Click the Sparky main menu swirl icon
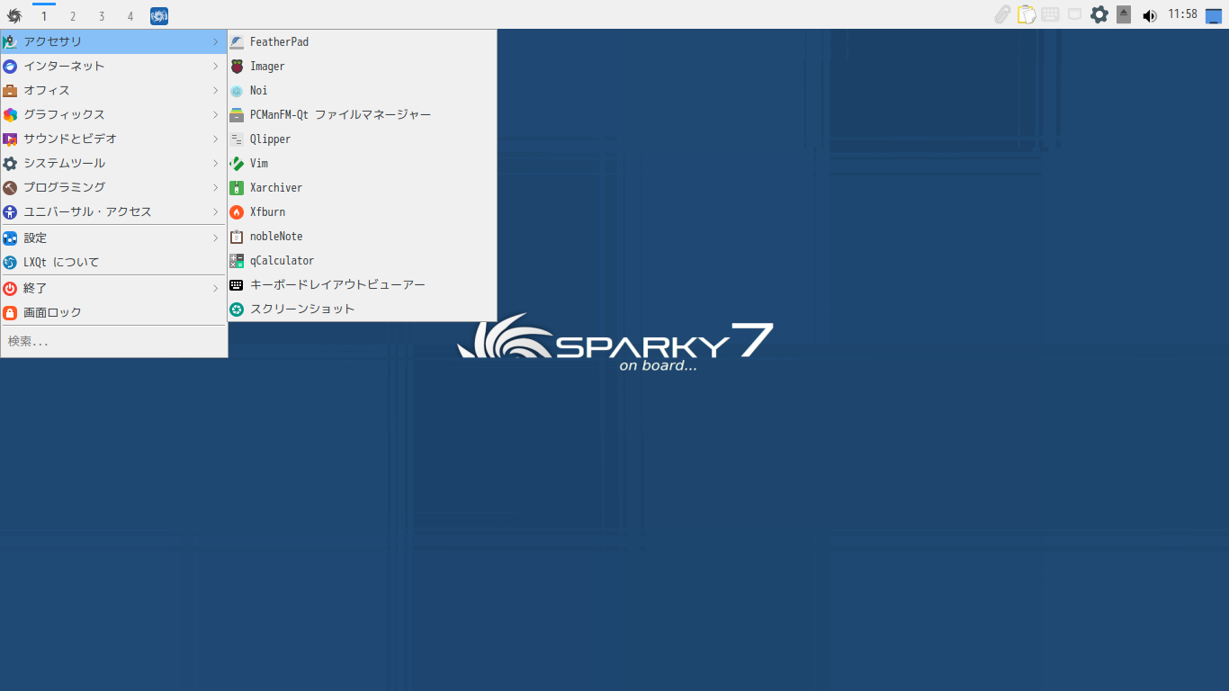1229x691 pixels. coord(14,15)
